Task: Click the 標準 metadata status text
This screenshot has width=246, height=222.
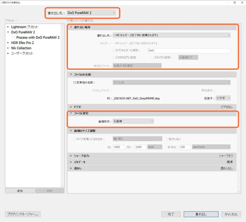Action: coord(230,162)
